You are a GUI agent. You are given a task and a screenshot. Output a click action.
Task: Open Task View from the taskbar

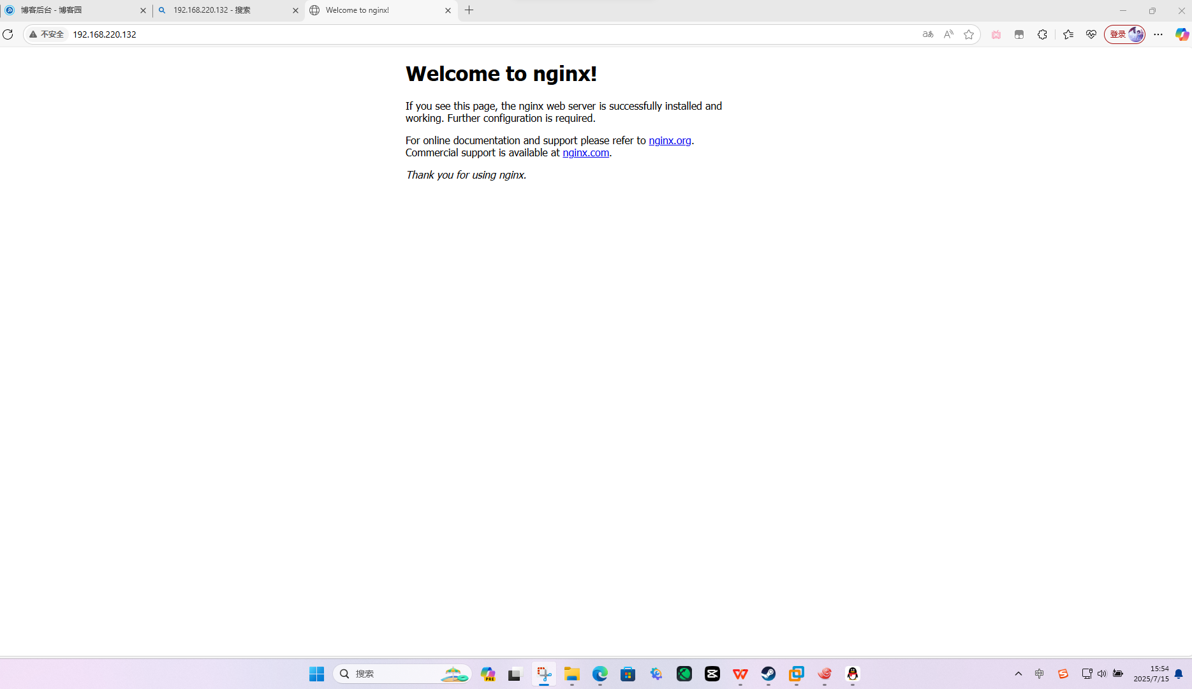tap(515, 674)
